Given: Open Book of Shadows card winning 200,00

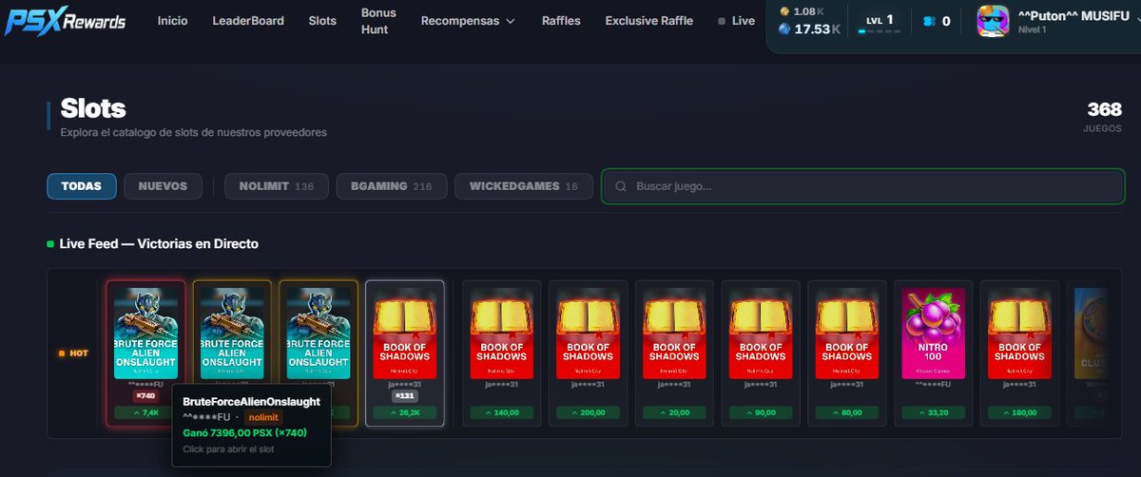Looking at the screenshot, I should coord(589,353).
